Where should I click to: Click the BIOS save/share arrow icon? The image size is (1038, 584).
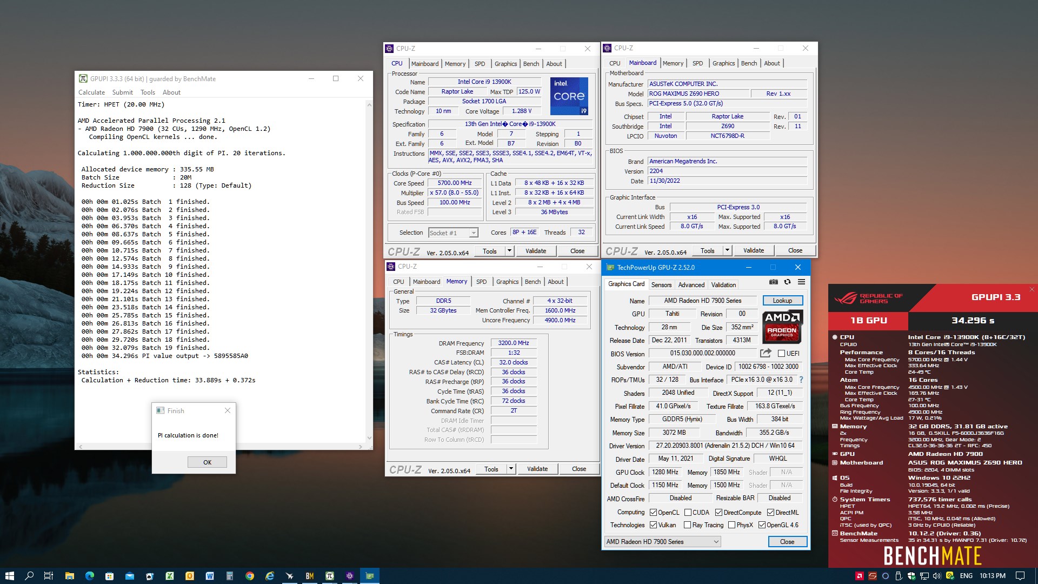pyautogui.click(x=766, y=353)
